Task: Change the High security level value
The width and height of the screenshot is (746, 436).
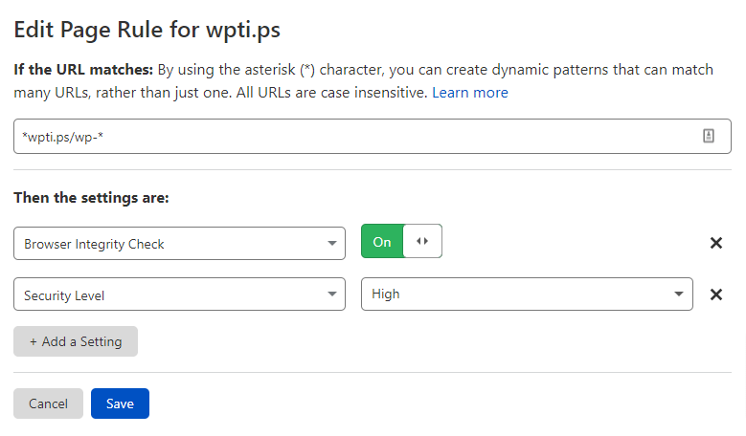Action: (527, 294)
